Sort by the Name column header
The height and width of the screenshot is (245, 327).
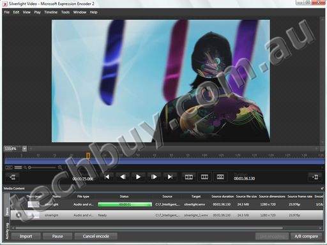56,197
